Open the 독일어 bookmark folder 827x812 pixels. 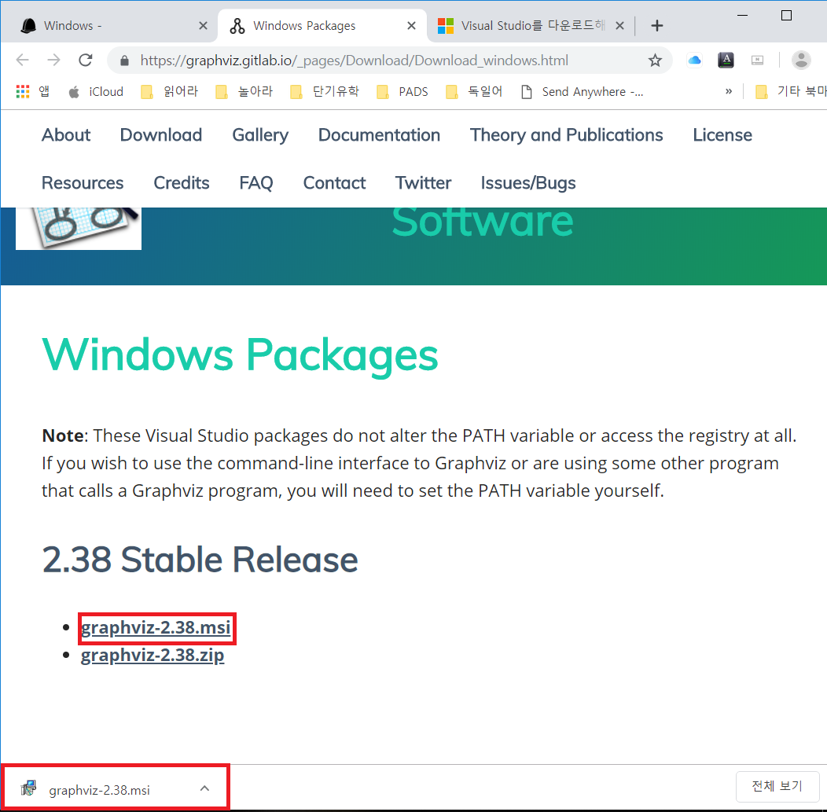click(x=474, y=92)
